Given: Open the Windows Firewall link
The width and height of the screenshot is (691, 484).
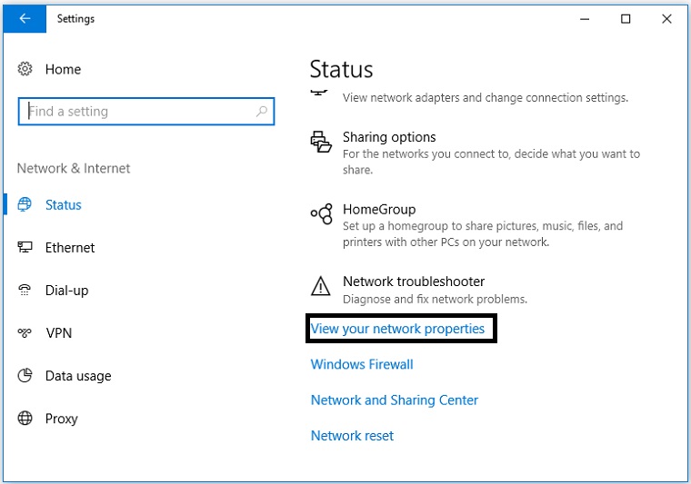Looking at the screenshot, I should (362, 364).
